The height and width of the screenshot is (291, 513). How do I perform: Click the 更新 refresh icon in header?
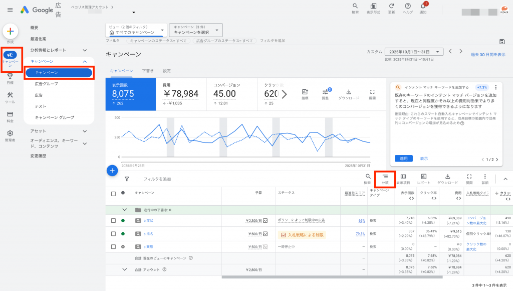391,6
